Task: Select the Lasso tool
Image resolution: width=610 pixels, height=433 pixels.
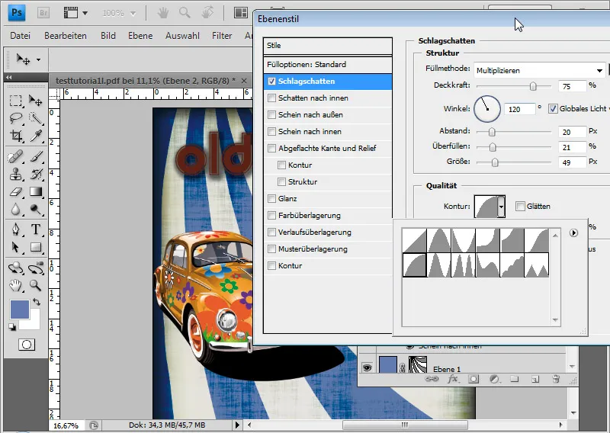Action: click(15, 118)
